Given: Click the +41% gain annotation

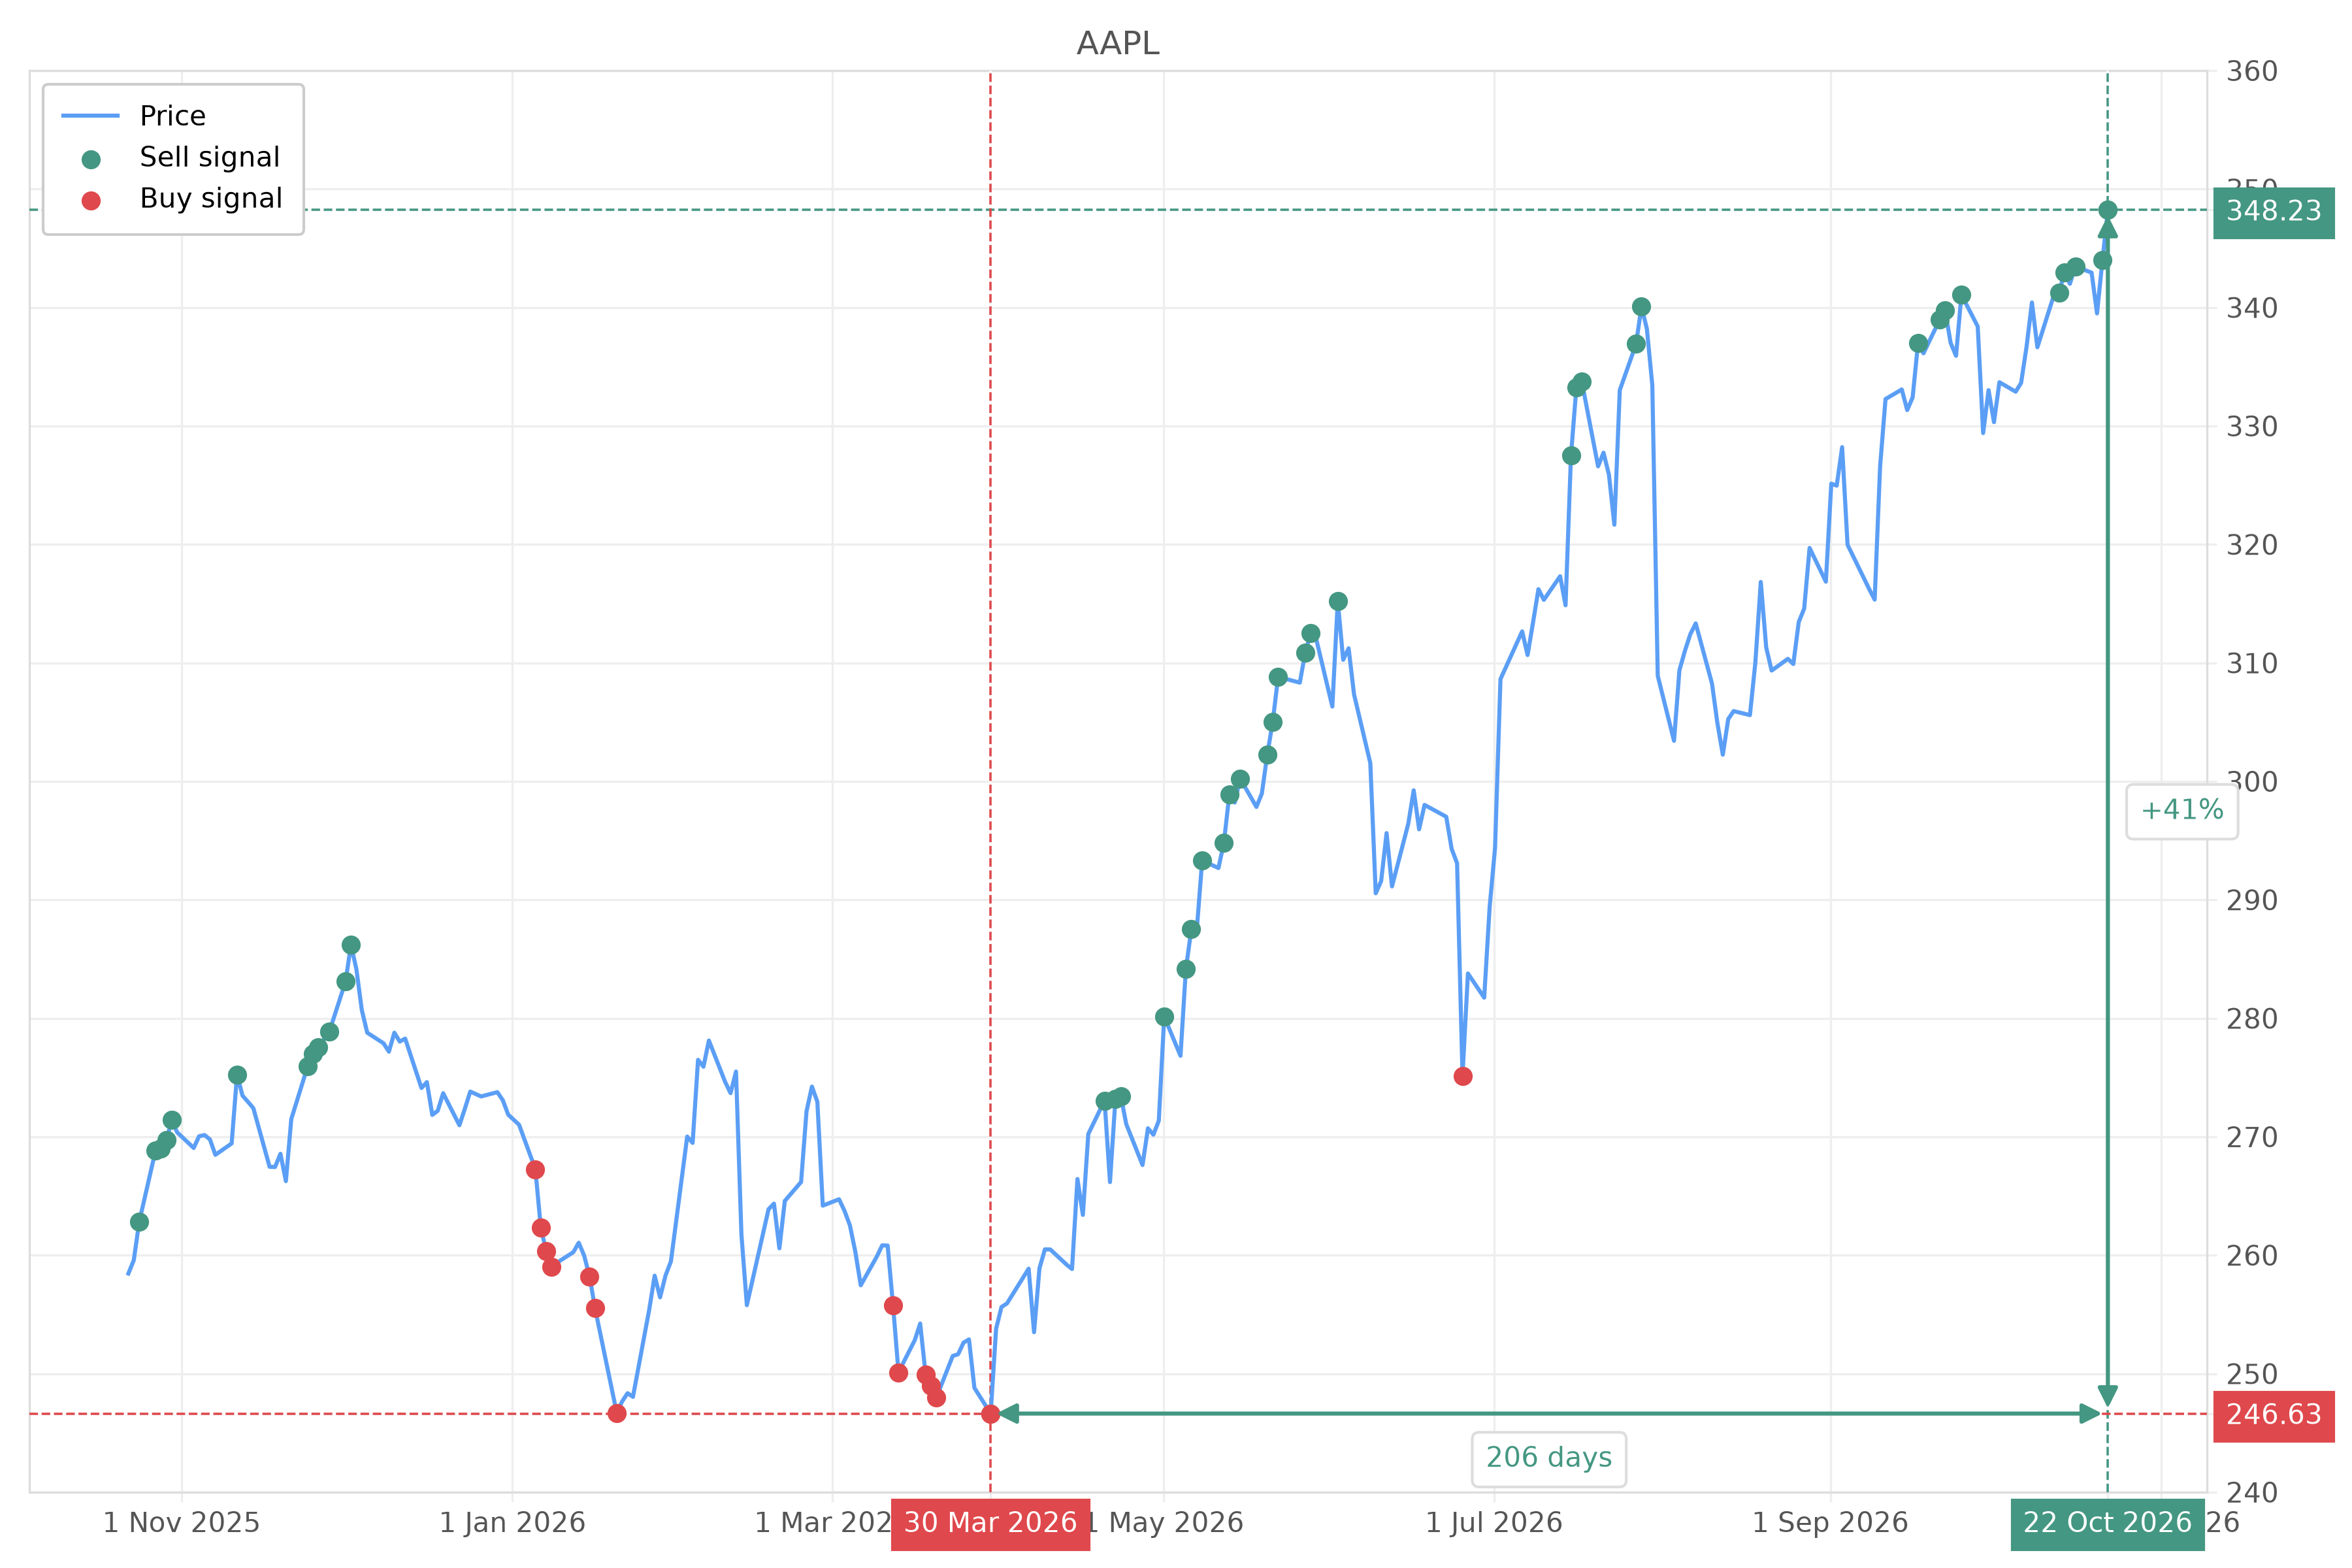Looking at the screenshot, I should coord(2182,811).
